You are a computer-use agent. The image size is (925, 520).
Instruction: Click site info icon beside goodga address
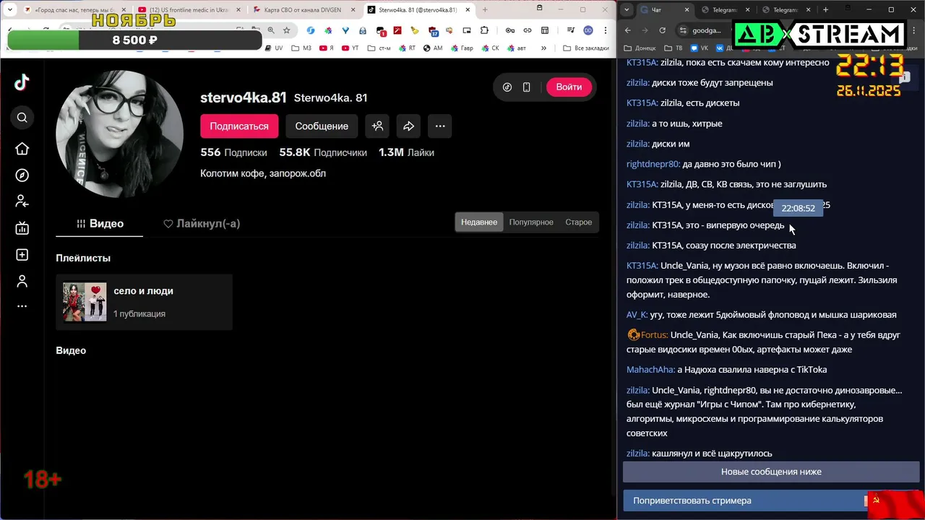[x=683, y=30]
